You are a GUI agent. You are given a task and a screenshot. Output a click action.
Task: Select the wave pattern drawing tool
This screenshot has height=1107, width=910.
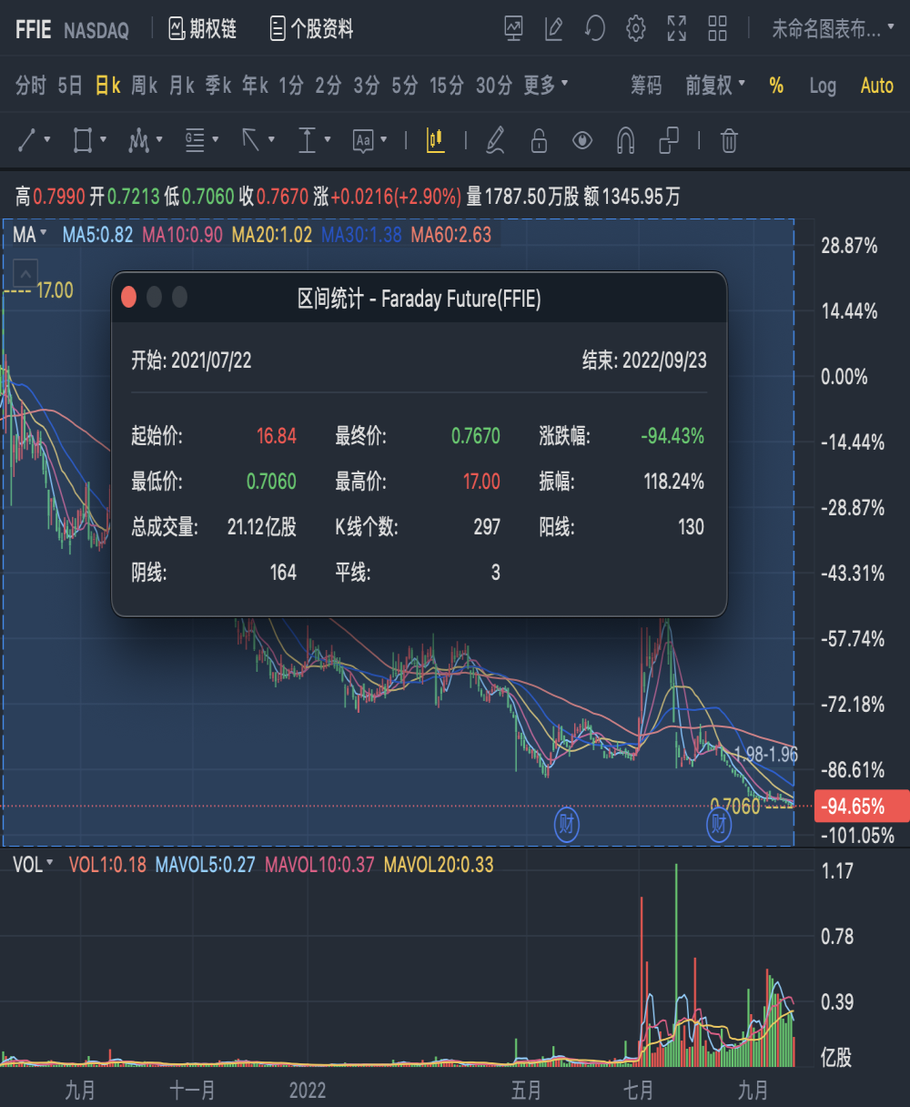[x=138, y=140]
